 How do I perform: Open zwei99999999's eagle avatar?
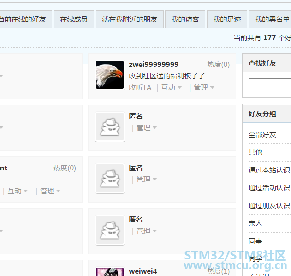(110, 75)
